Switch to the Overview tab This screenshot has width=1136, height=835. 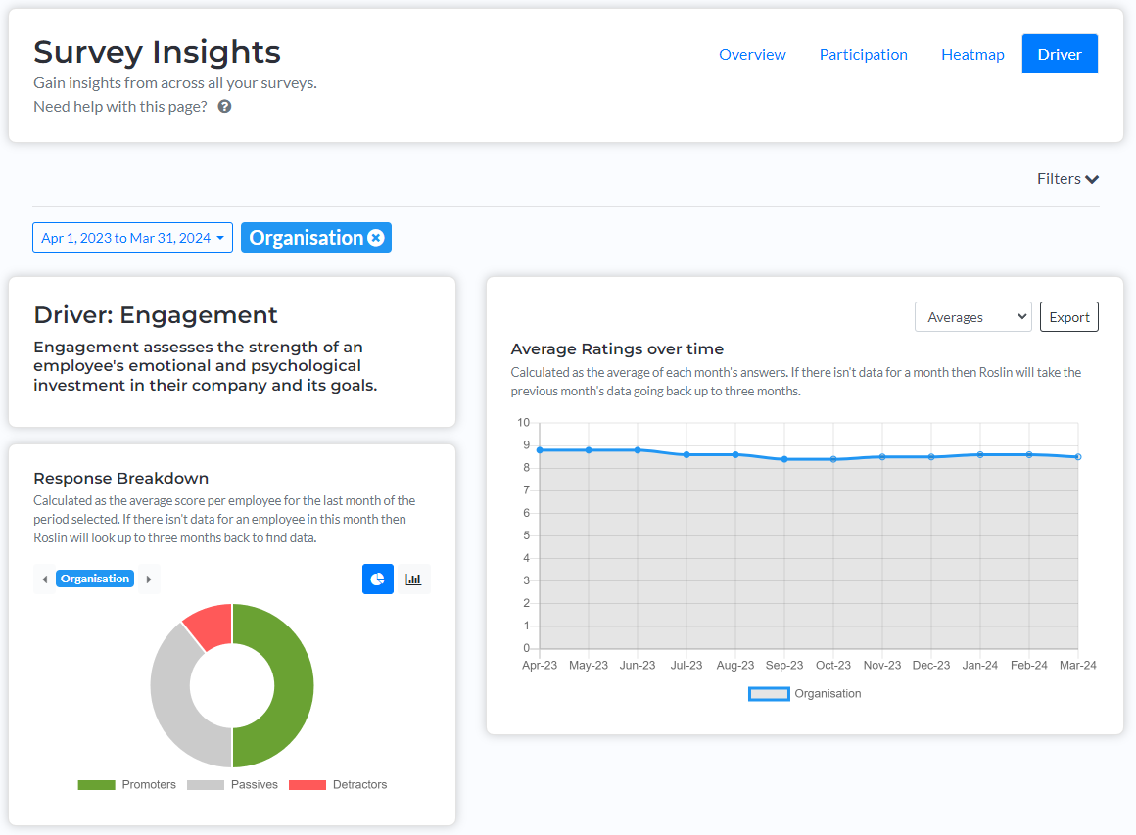[x=752, y=54]
